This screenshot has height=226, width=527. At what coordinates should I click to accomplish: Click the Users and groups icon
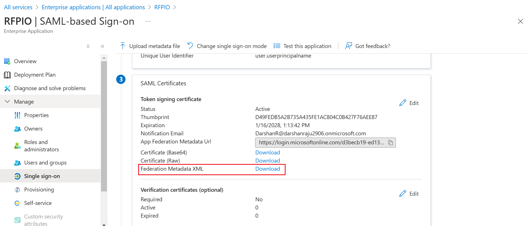click(17, 163)
